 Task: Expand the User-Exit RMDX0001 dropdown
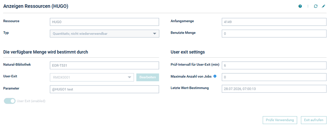coord(92,77)
